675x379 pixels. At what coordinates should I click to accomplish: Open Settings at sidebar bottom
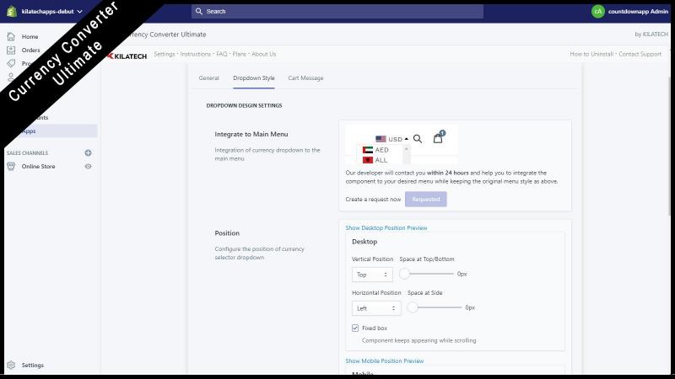click(x=32, y=366)
